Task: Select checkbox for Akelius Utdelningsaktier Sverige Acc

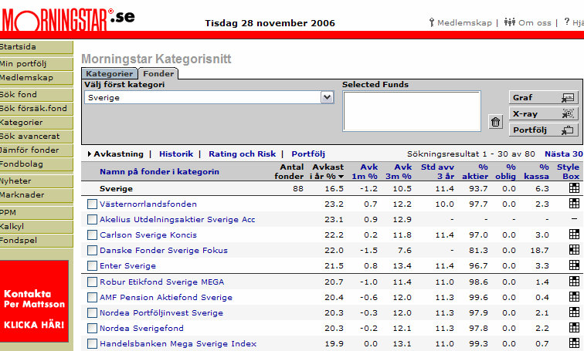Action: click(92, 220)
